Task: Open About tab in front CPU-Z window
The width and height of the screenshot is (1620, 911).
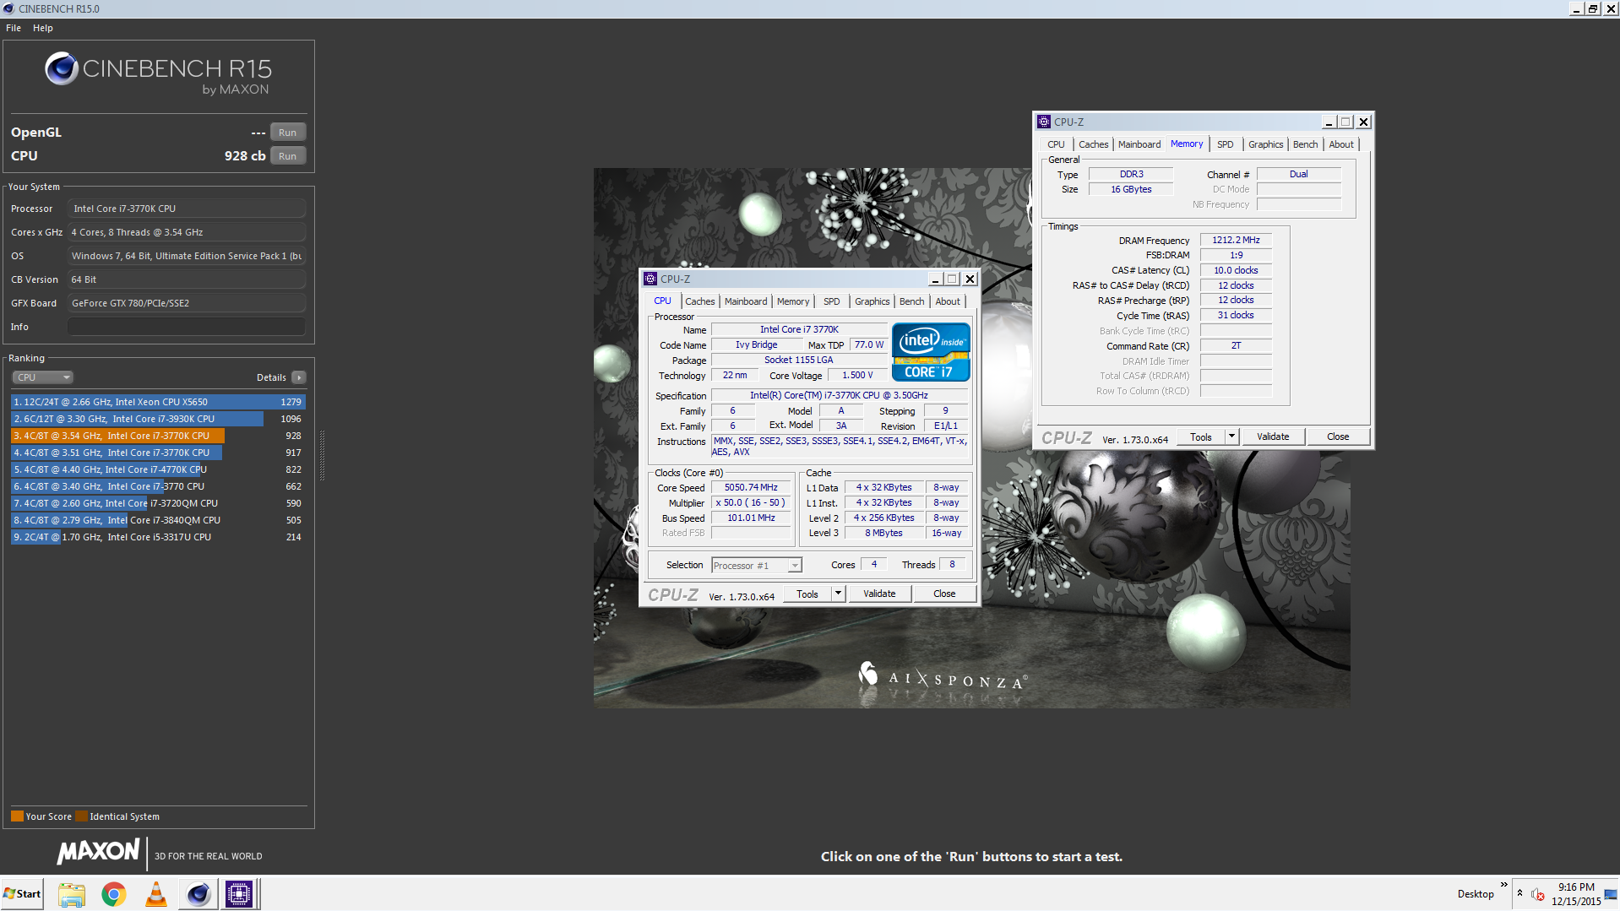Action: [948, 301]
